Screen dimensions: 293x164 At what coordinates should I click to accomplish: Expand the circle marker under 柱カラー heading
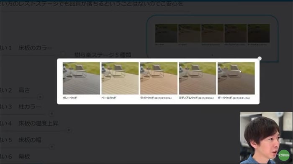[51, 114]
